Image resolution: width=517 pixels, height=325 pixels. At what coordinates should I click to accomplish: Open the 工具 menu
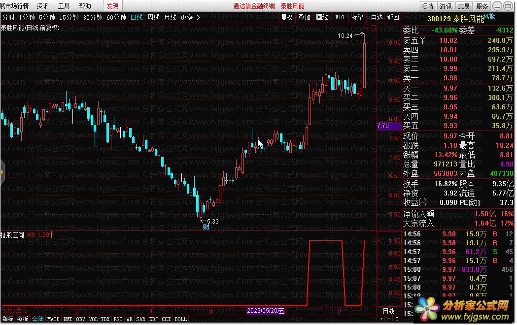tap(64, 6)
